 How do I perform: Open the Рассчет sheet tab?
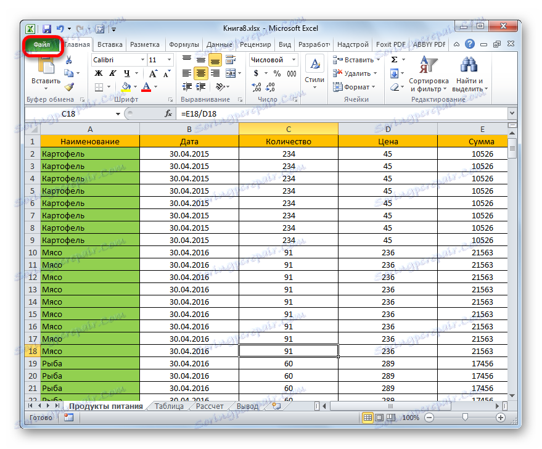pyautogui.click(x=210, y=406)
